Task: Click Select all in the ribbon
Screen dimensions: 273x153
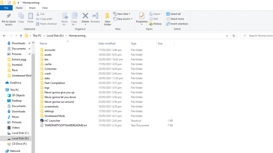Action: [x=173, y=14]
